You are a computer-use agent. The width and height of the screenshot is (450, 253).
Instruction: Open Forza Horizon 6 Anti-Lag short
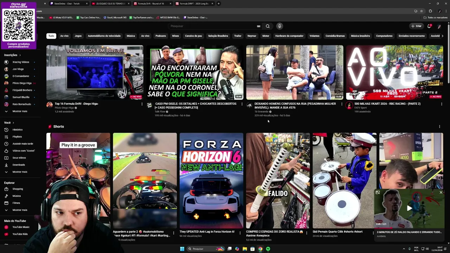[x=211, y=181]
